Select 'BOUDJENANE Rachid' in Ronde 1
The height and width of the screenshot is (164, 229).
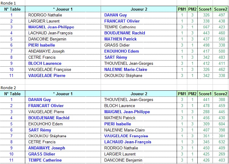pyautogui.click(x=125, y=33)
